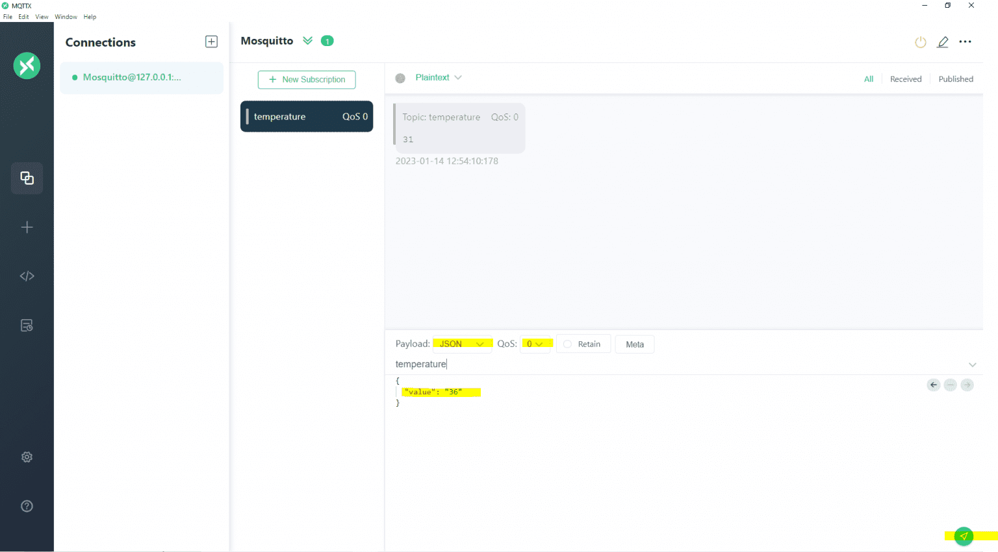The height and width of the screenshot is (552, 998).
Task: Switch to the Published messages tab
Action: point(956,78)
